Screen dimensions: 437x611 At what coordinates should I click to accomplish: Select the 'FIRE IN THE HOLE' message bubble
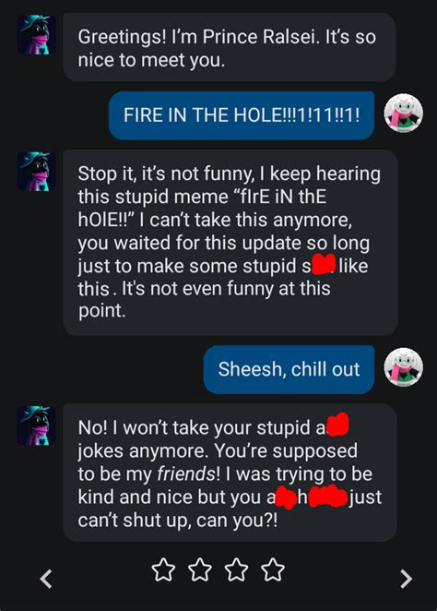coord(242,115)
